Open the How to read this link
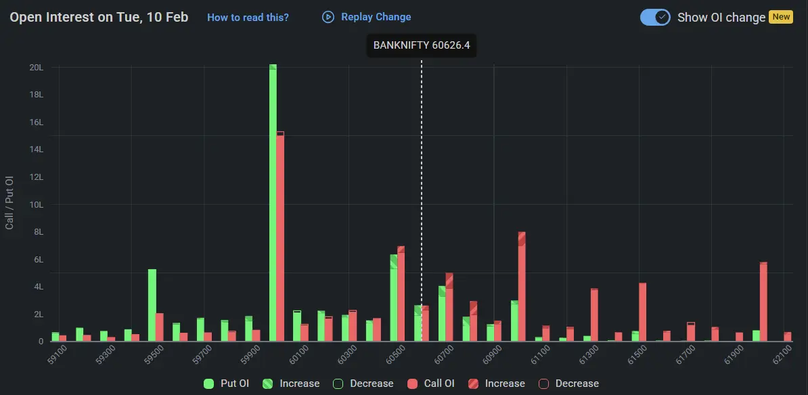Image resolution: width=808 pixels, height=395 pixels. [248, 17]
